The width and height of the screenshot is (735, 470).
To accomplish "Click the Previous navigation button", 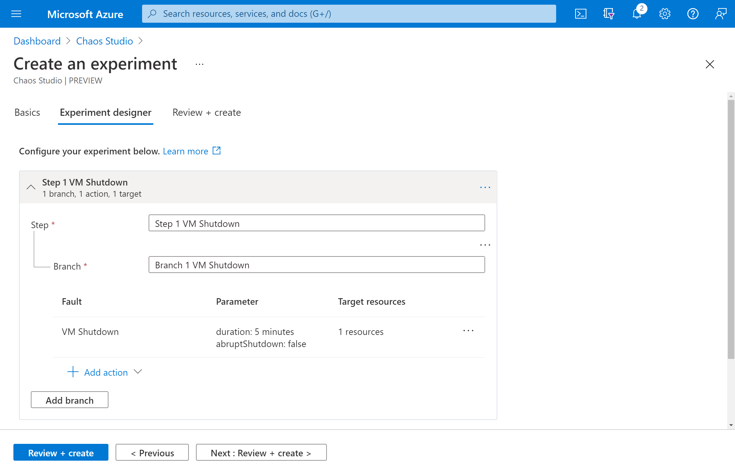I will 153,452.
